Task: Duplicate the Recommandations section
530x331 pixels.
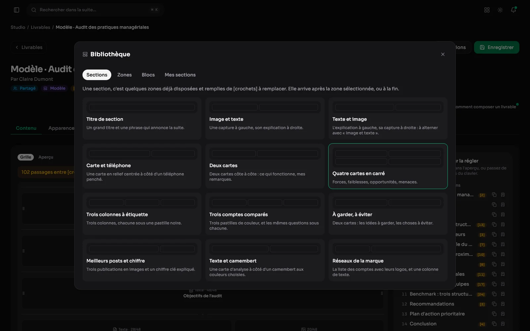Action: click(494, 304)
